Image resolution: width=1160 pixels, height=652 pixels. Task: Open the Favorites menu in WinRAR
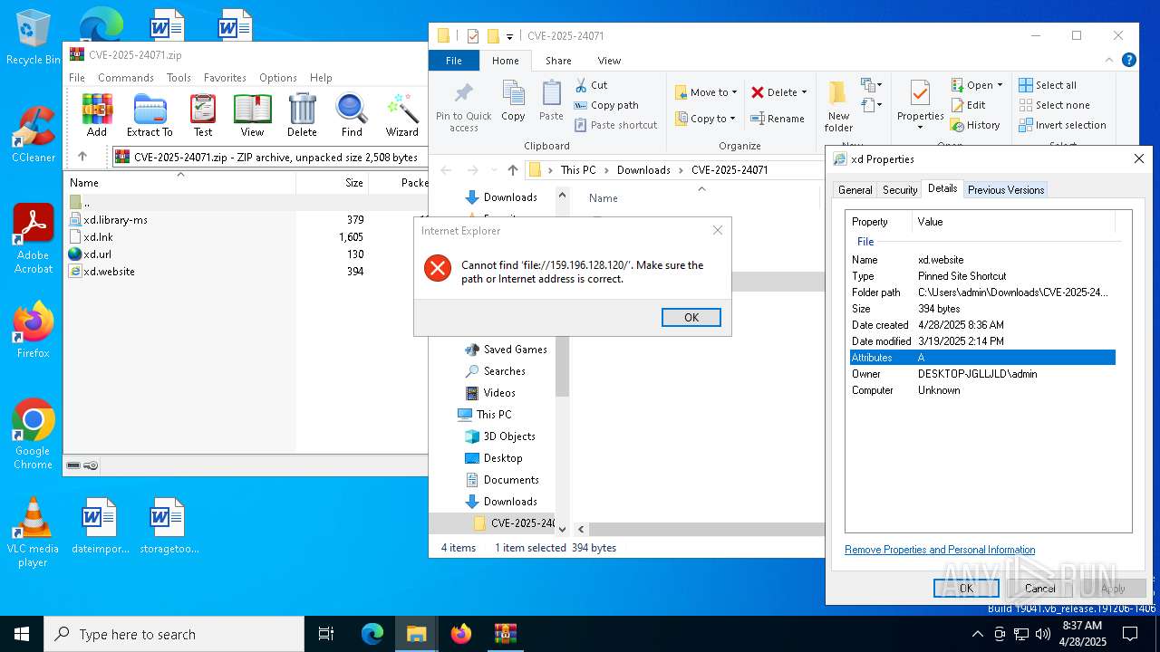pos(225,78)
